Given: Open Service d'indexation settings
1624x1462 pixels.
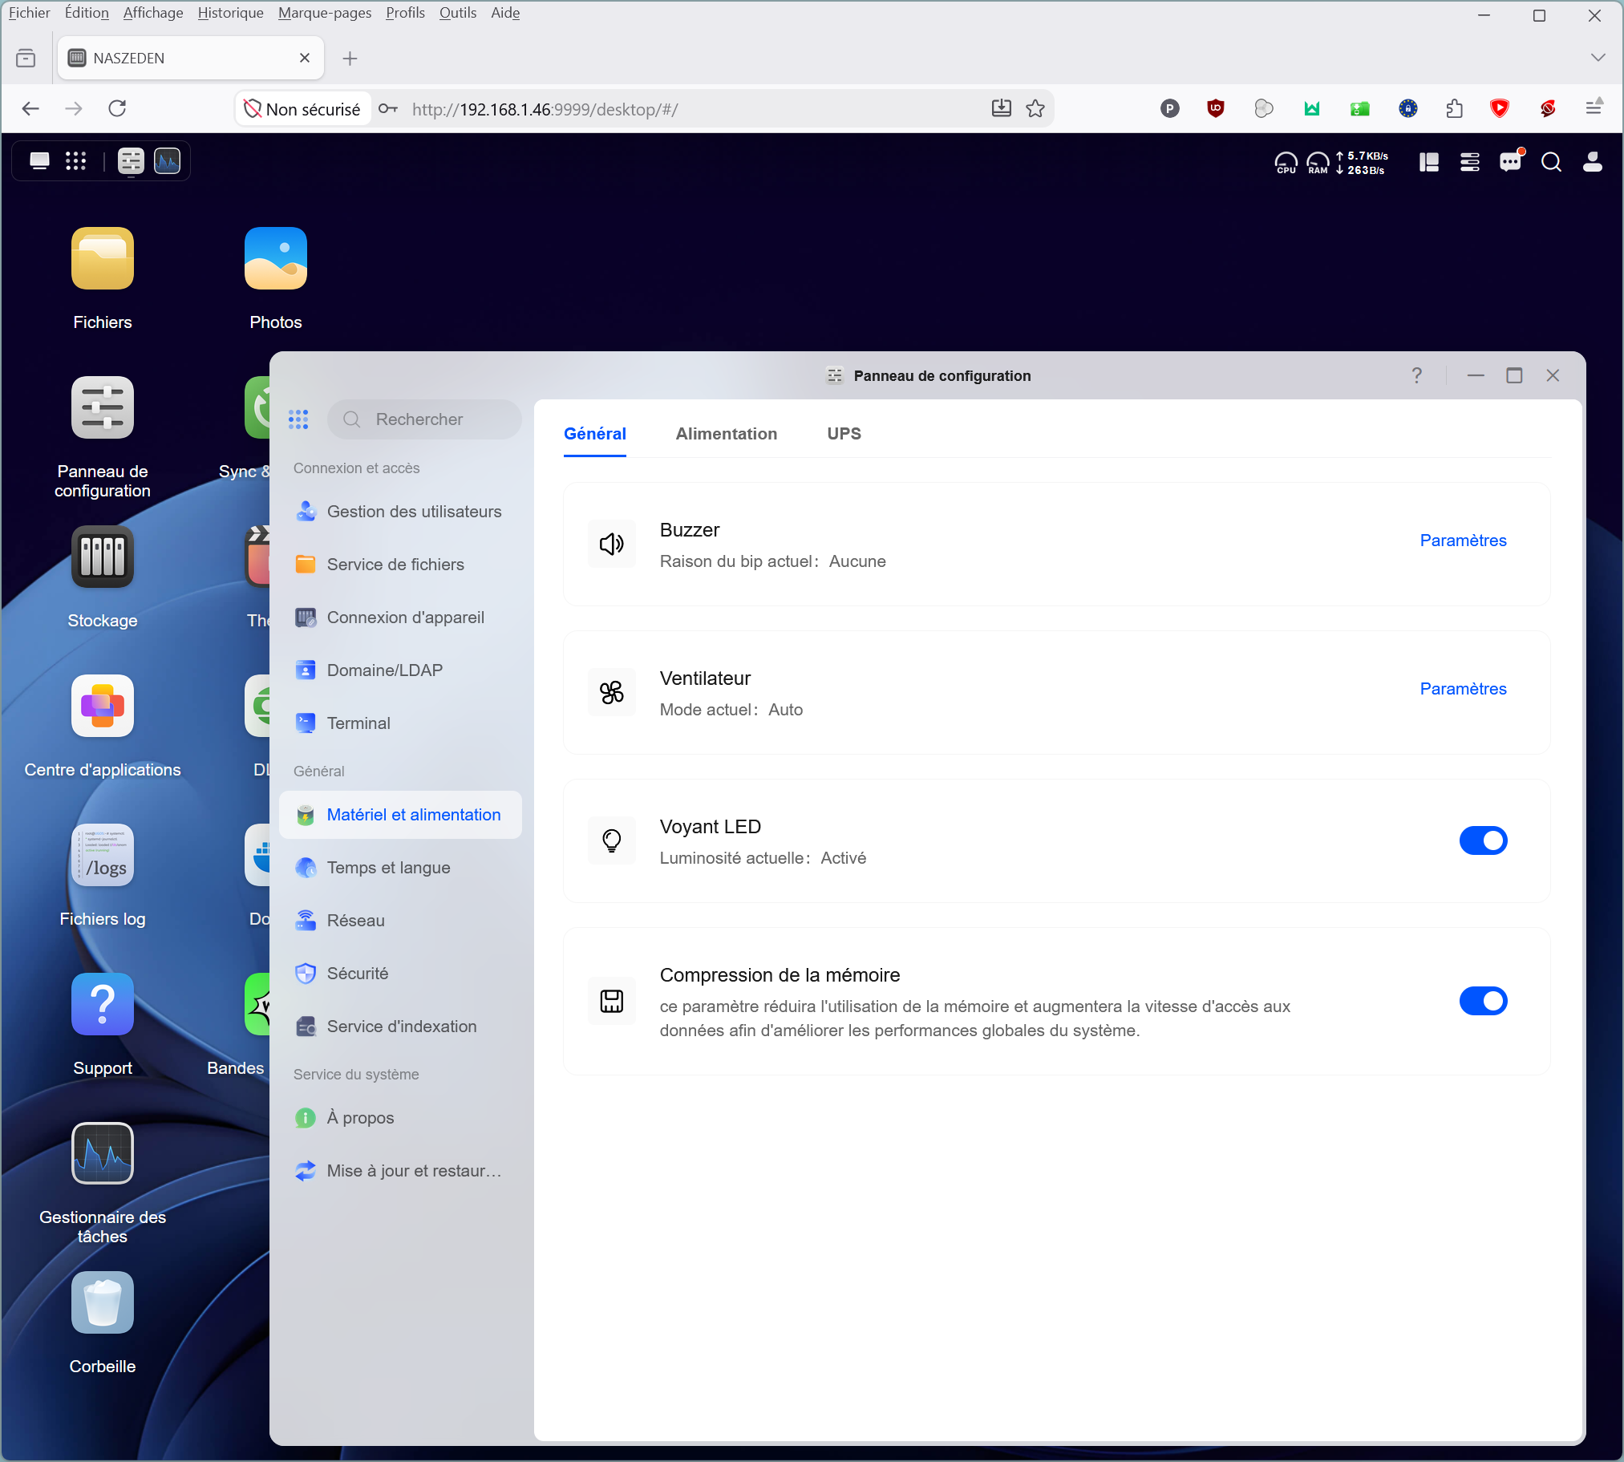Looking at the screenshot, I should (400, 1027).
